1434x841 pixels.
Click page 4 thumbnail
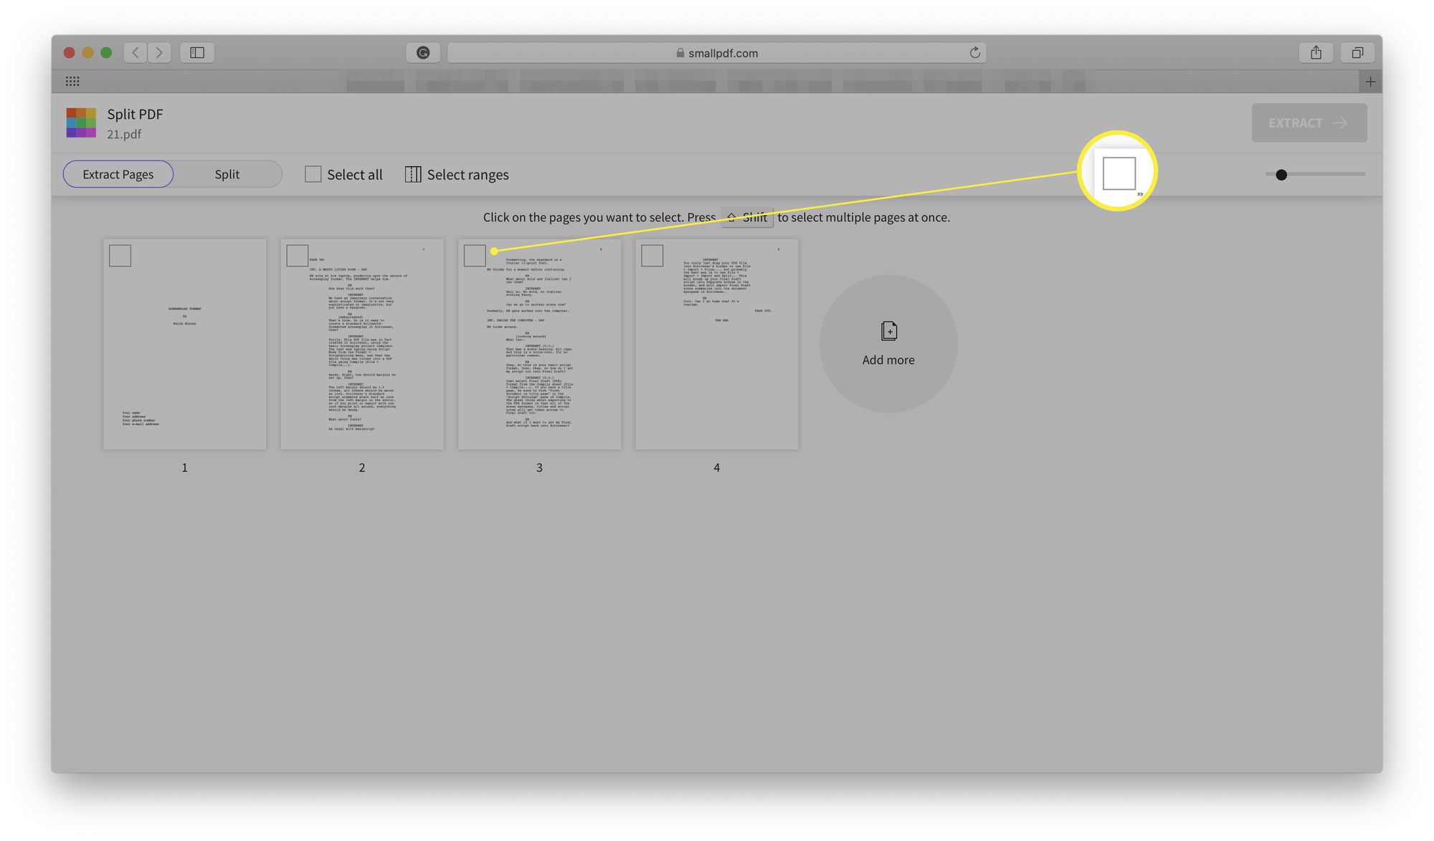pyautogui.click(x=716, y=343)
